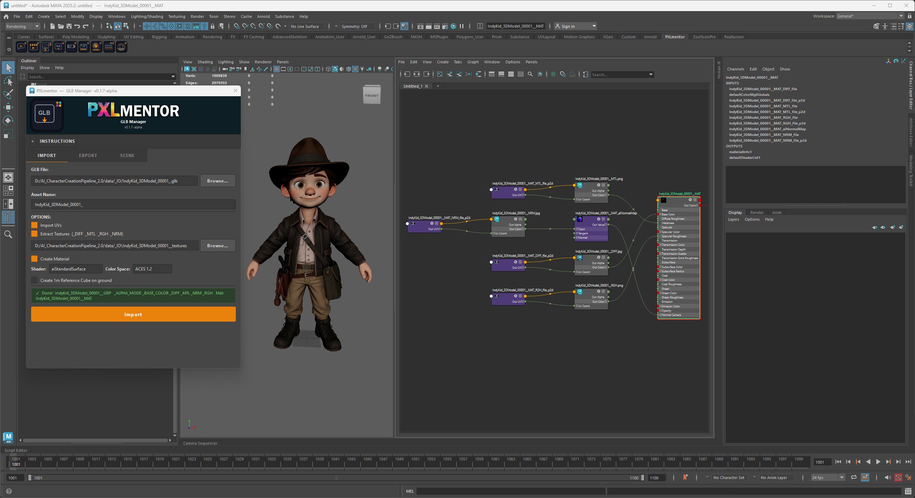915x498 pixels.
Task: Toggle Import UVs checkbox
Action: (34, 225)
